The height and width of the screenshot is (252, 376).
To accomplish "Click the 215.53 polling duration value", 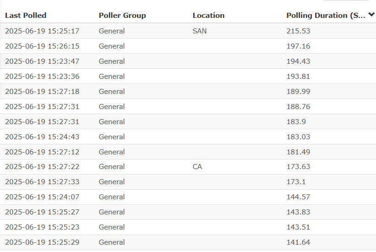I will click(298, 31).
